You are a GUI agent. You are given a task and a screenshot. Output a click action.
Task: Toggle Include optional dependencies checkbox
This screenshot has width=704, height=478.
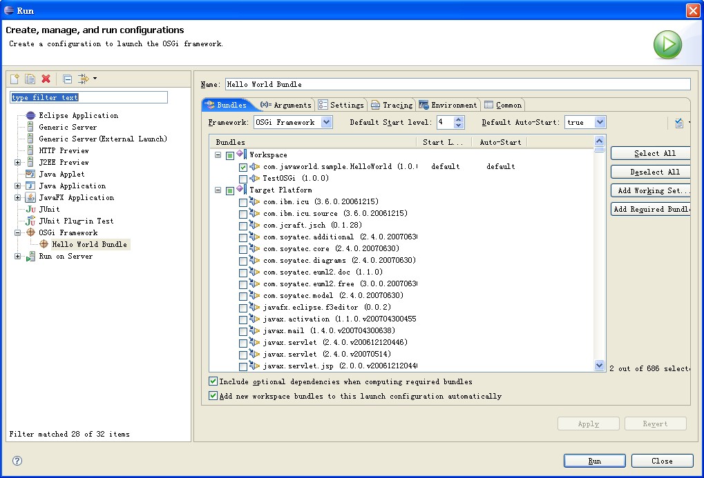click(x=213, y=381)
